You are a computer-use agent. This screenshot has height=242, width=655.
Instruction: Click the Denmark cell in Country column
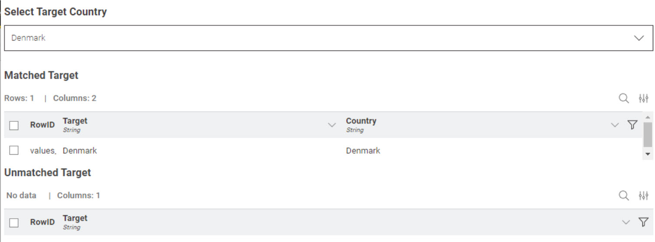pyautogui.click(x=363, y=151)
